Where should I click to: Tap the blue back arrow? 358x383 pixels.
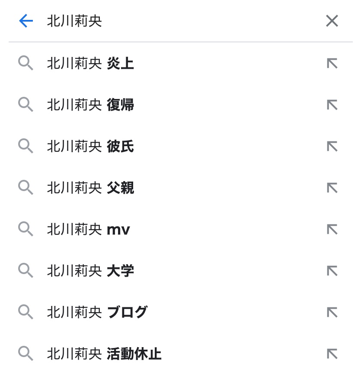coord(26,21)
